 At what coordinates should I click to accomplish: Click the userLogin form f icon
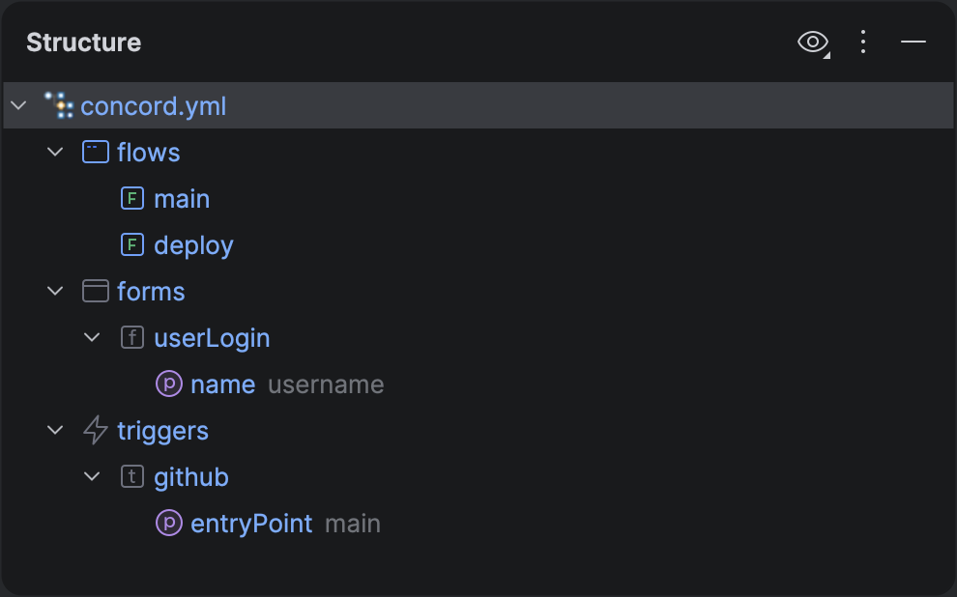pyautogui.click(x=131, y=338)
